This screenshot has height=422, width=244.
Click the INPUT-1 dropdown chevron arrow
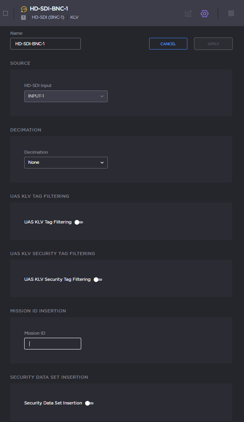click(102, 96)
